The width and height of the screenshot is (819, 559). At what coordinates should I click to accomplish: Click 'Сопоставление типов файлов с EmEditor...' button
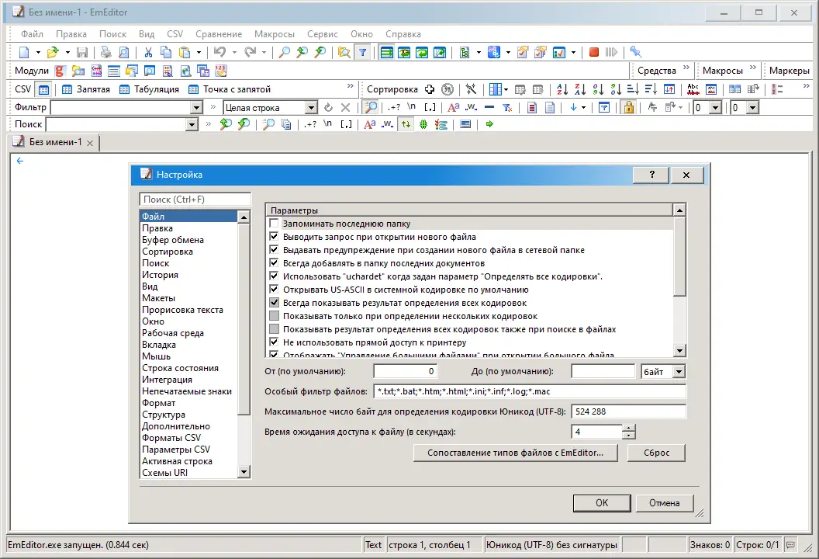515,453
